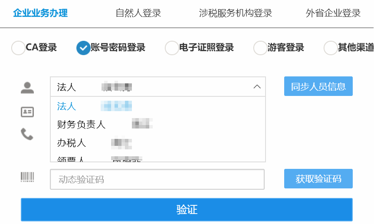Viewport: 374px width, 224px height.
Task: Switch to the 涉税服务机构登录 tab
Action: click(x=236, y=13)
